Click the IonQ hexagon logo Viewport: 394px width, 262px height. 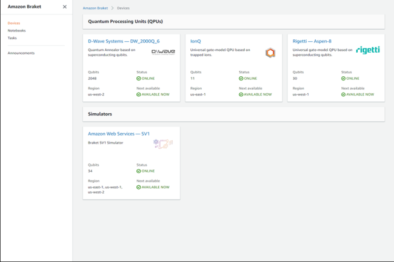pyautogui.click(x=270, y=53)
